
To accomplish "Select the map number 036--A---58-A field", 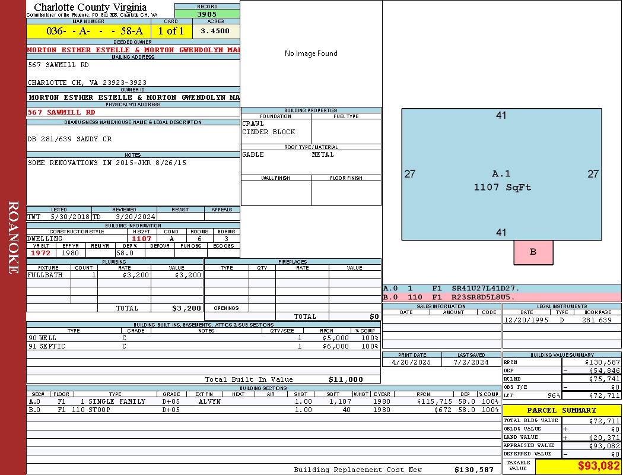I will tap(88, 31).
